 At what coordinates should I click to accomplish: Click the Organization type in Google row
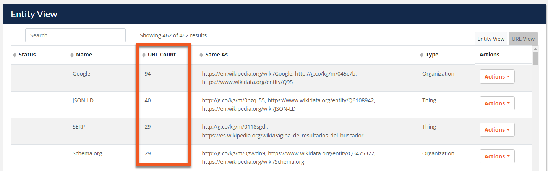438,74
